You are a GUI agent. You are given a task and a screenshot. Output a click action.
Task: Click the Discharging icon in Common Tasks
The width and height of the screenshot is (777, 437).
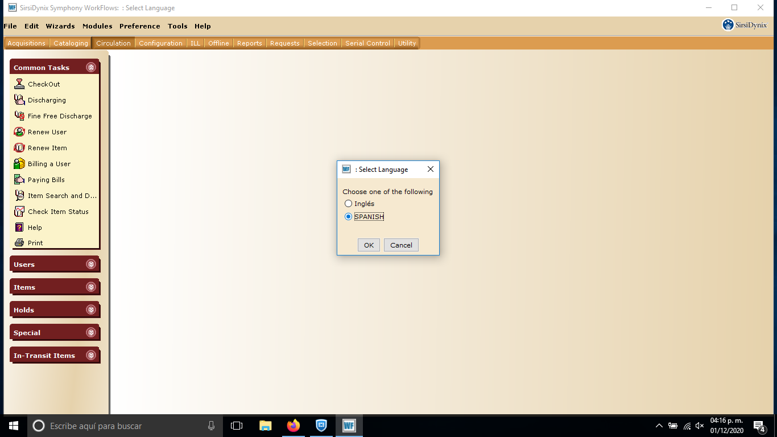coord(19,100)
